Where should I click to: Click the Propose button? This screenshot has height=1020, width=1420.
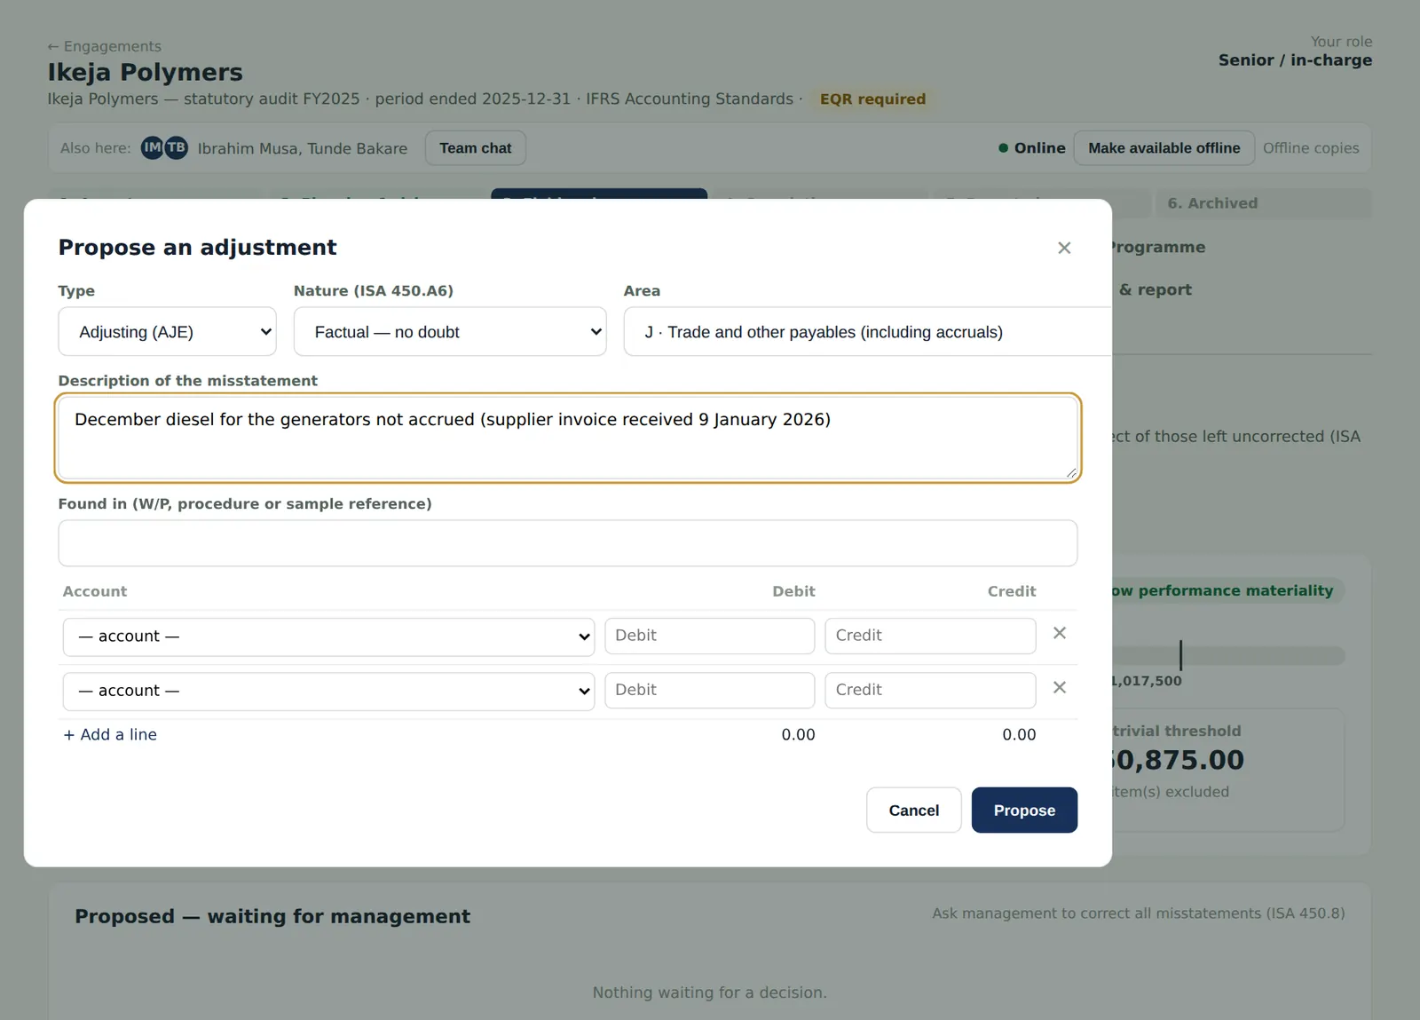1024,810
